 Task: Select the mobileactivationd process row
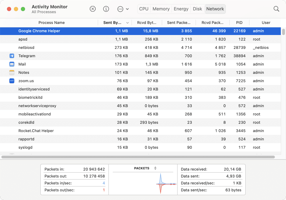[x=140, y=114]
